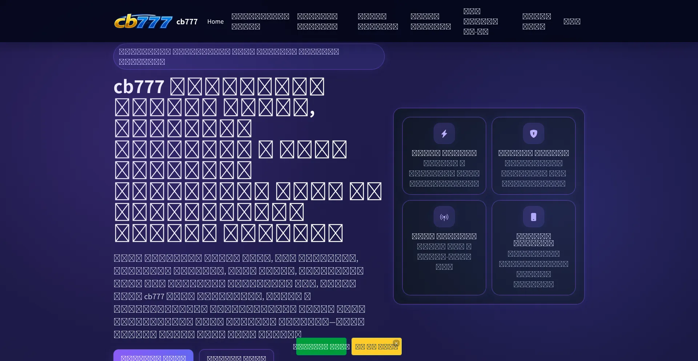
Task: Click the cb777 logo image in header
Action: pyautogui.click(x=143, y=21)
